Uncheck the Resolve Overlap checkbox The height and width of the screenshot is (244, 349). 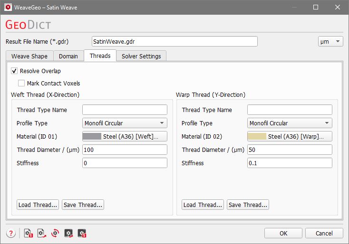pyautogui.click(x=14, y=71)
